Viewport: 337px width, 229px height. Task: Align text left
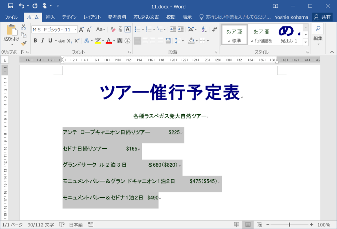point(138,41)
